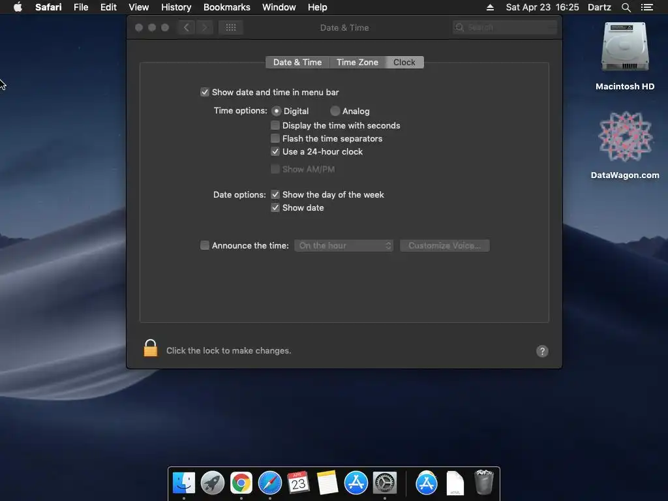668x501 pixels.
Task: Select the Digital time option
Action: pyautogui.click(x=276, y=111)
